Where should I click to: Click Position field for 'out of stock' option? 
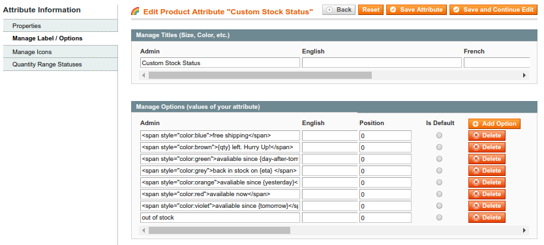tap(385, 218)
